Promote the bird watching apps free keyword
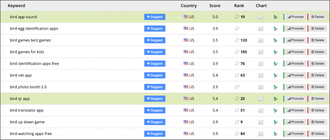330x140 pixels. pos(295,134)
